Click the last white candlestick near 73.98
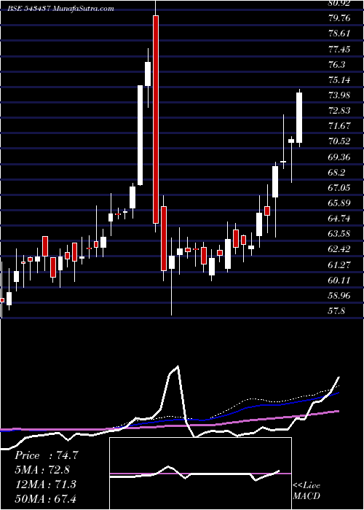364x510 pixels. pyautogui.click(x=299, y=117)
